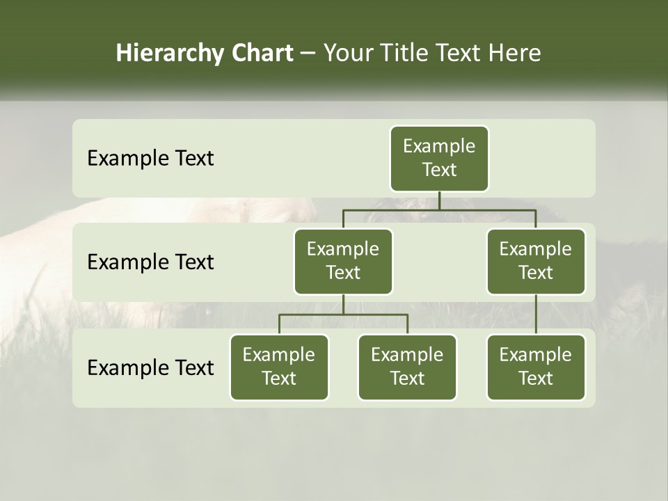Click the vertical connector below the root node
The height and width of the screenshot is (501, 668).
439,200
